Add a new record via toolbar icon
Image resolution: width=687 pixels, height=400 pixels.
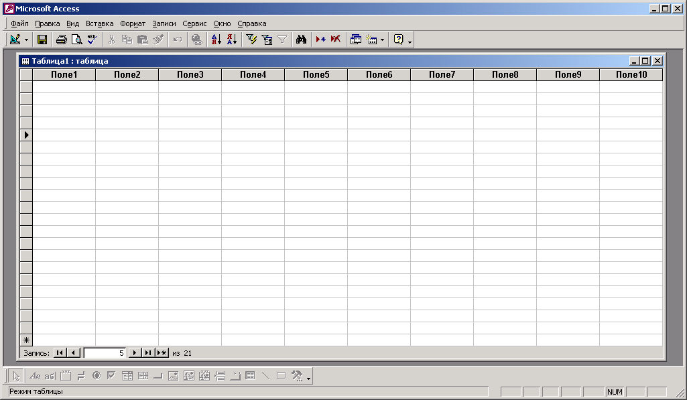coord(321,40)
